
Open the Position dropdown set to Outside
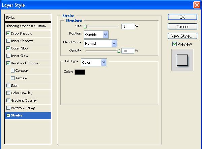(x=96, y=35)
